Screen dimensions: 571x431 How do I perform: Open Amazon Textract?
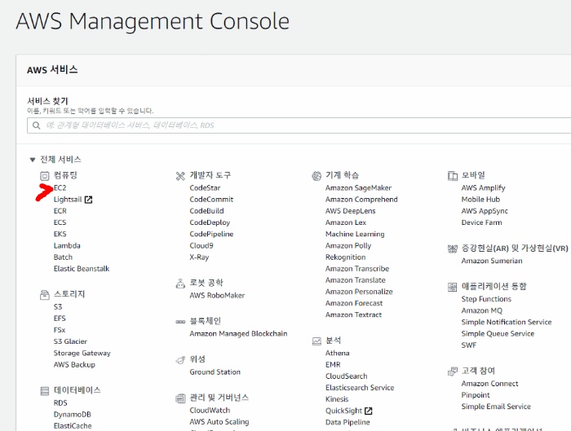[353, 314]
